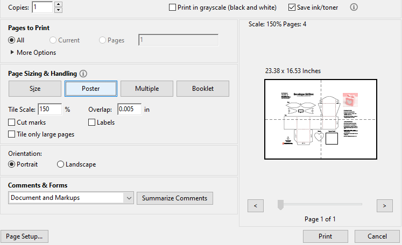Choose the Booklet handling option
Screen dimensions: 402x245
tap(203, 88)
